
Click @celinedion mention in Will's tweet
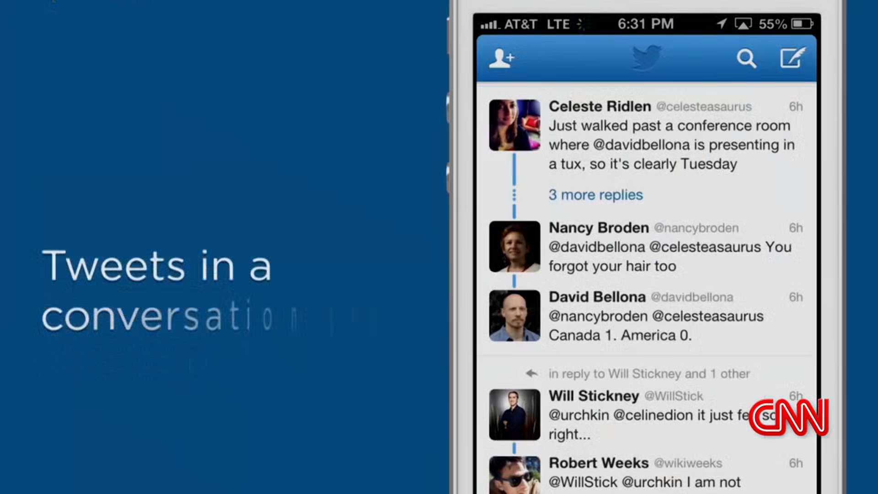click(x=653, y=415)
